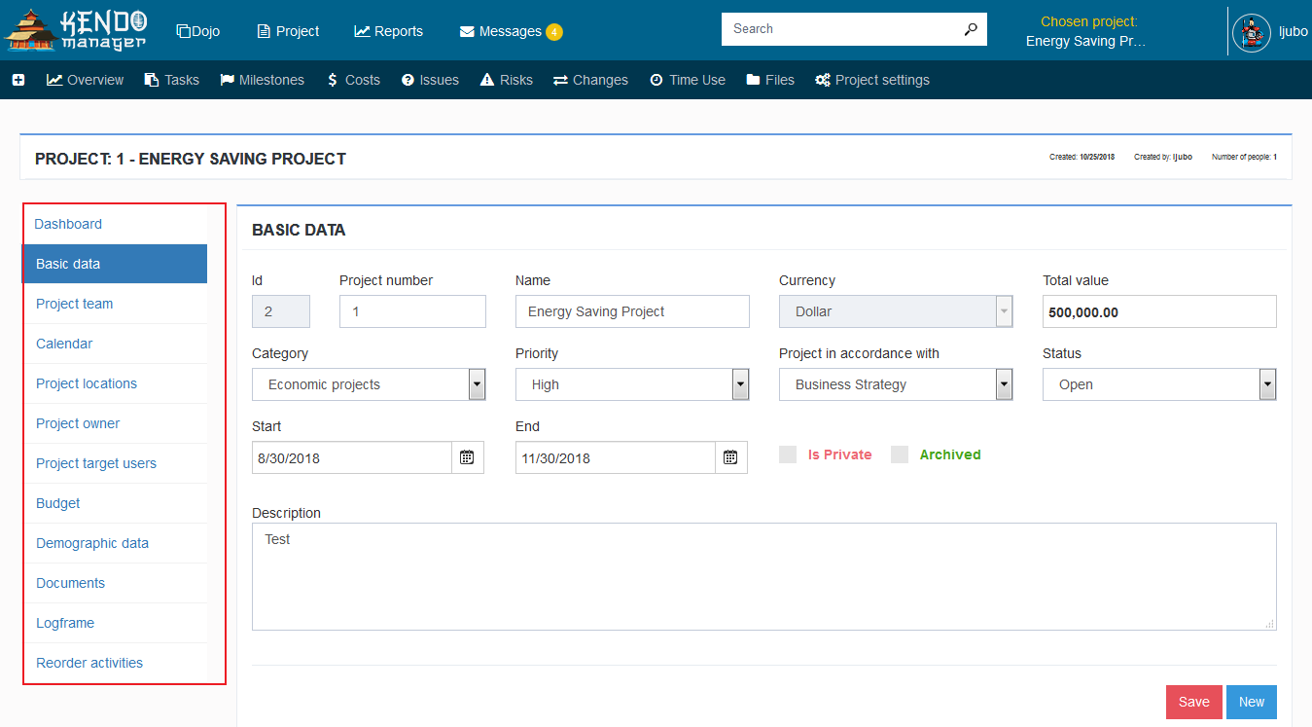Select Basic data in sidebar
The width and height of the screenshot is (1312, 727).
click(x=115, y=264)
